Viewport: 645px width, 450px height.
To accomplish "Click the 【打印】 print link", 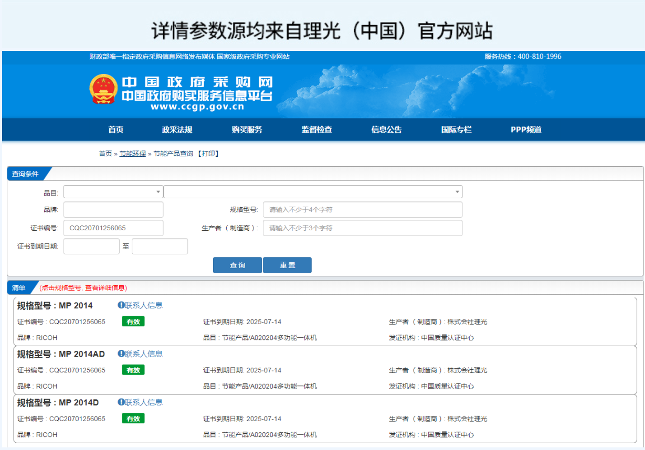I will (x=208, y=154).
